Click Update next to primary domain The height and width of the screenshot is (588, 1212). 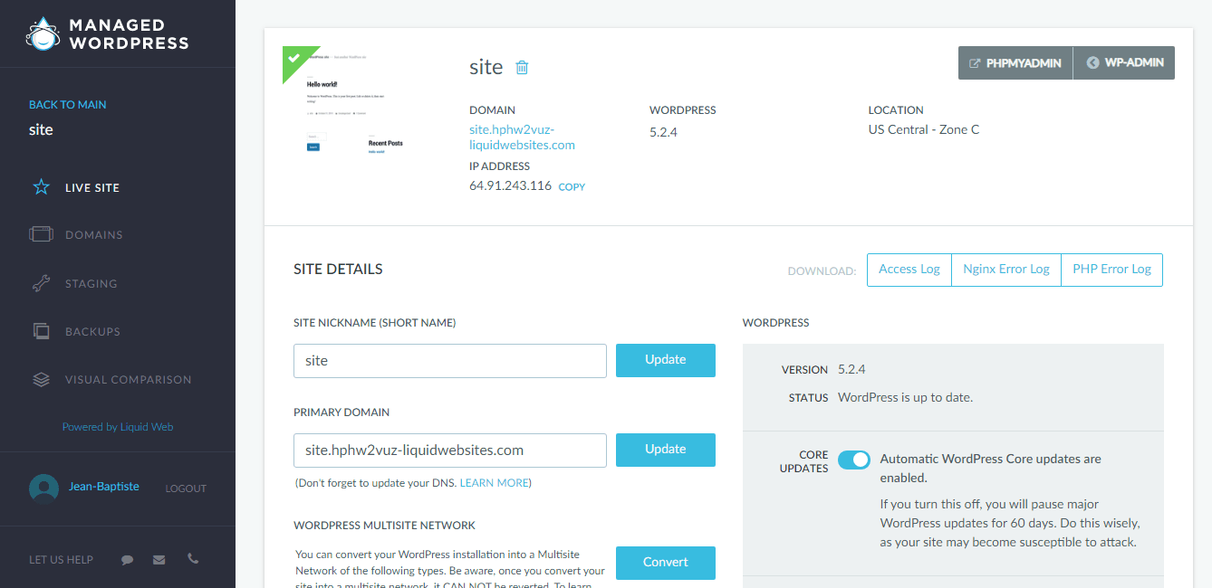[x=666, y=450]
